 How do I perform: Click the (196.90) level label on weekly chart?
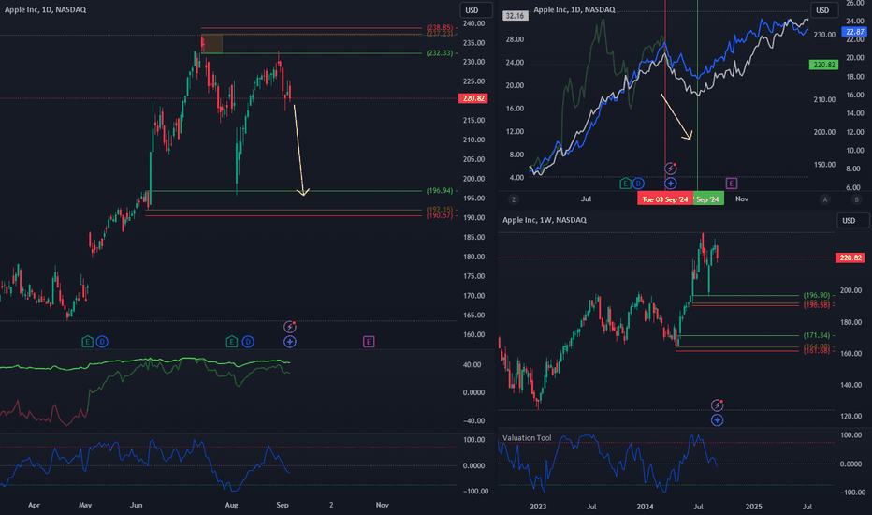[817, 296]
